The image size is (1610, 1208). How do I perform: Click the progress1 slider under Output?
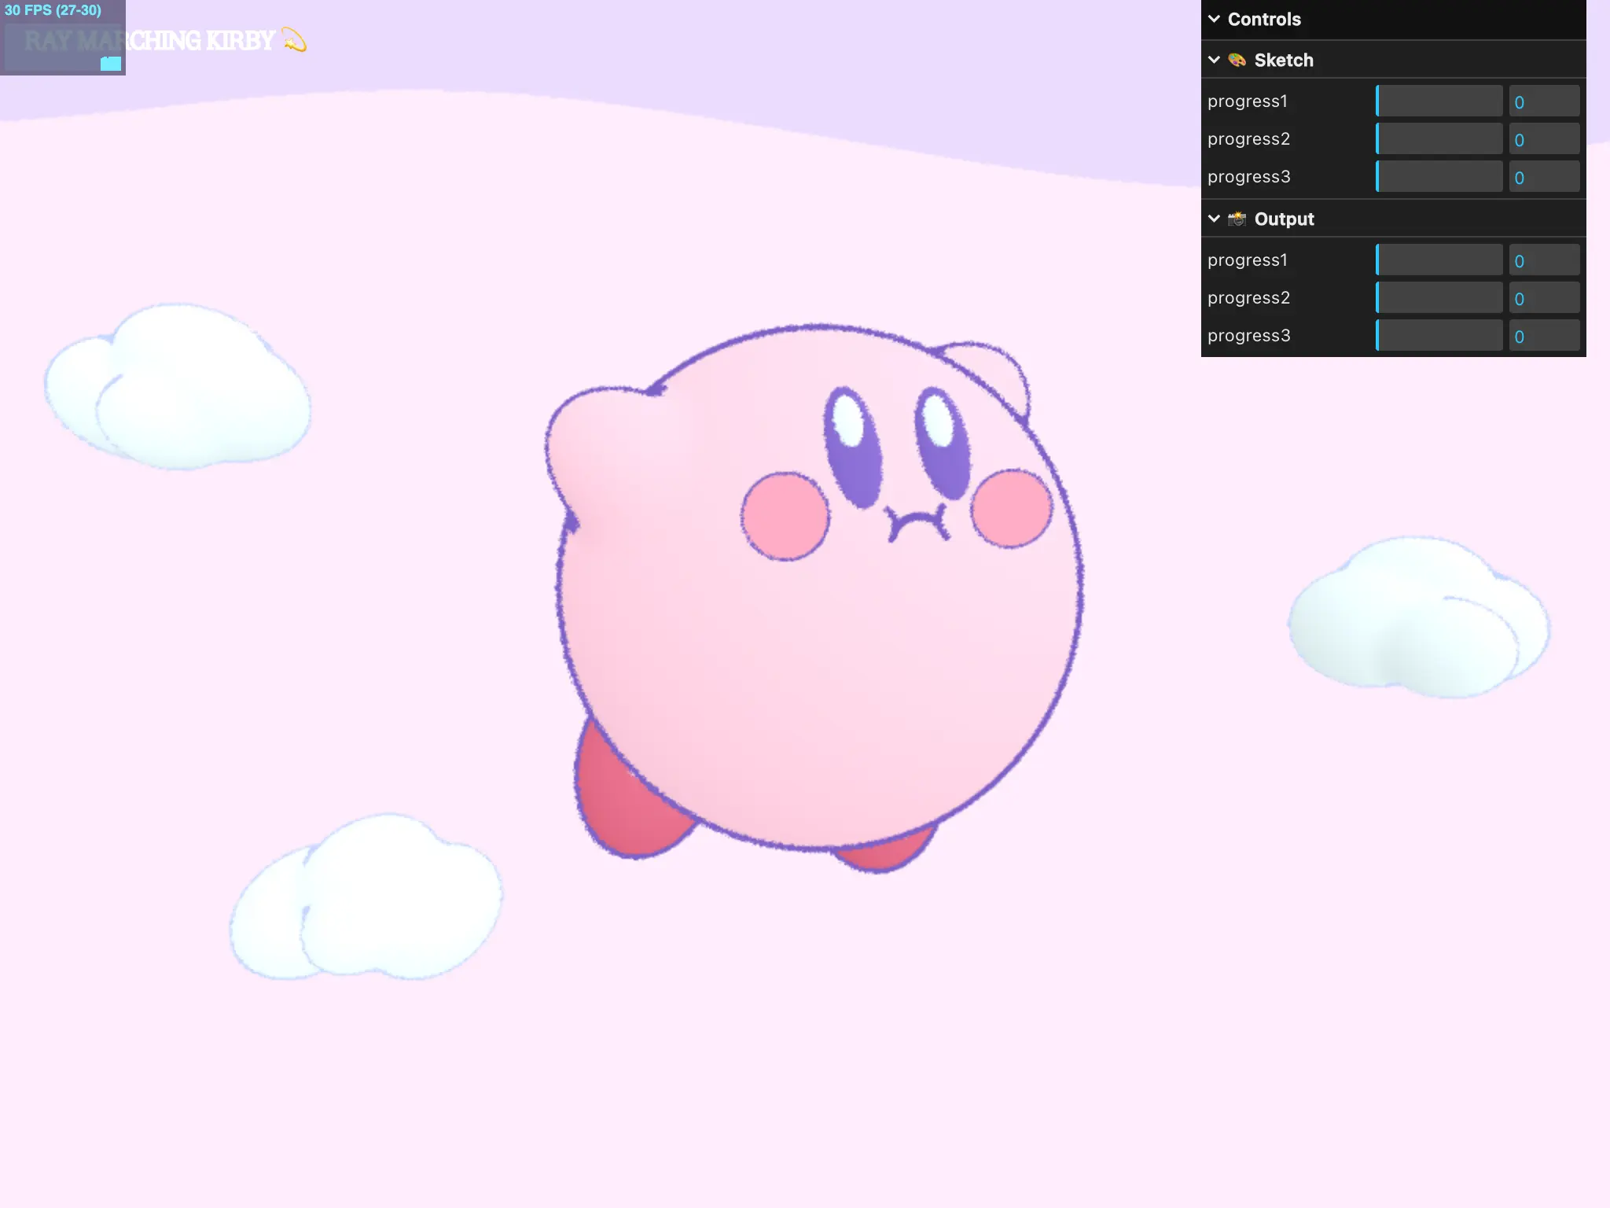coord(1438,260)
